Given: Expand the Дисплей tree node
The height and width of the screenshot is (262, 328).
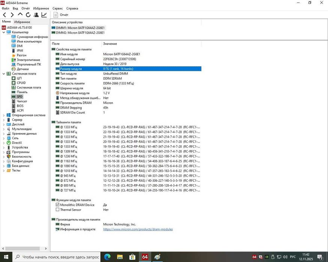Looking at the screenshot, I should tap(3, 124).
